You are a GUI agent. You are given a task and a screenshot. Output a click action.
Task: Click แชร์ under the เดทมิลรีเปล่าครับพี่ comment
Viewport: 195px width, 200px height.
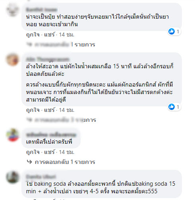[49, 152]
